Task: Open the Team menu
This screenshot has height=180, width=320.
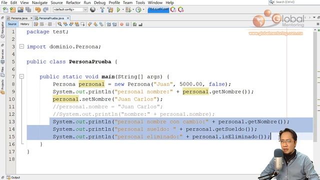Action: coord(127,2)
